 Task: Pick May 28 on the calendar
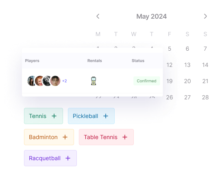point(205,97)
